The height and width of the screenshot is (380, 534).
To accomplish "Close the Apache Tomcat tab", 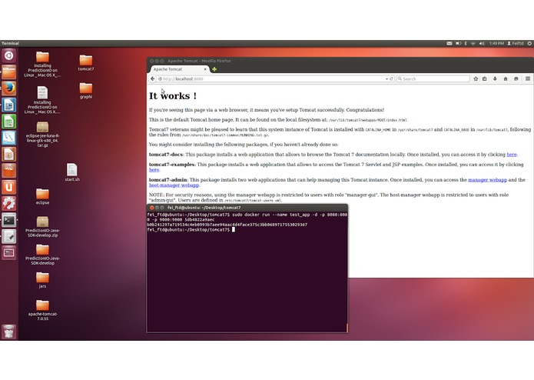I will click(x=205, y=69).
